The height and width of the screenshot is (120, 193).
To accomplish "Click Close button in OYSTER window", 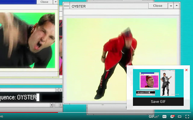I will (158, 6).
